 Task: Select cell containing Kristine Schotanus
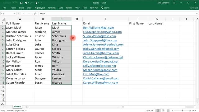pos(20,36)
